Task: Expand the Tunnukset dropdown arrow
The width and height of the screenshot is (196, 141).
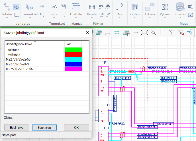Action: coord(30,18)
